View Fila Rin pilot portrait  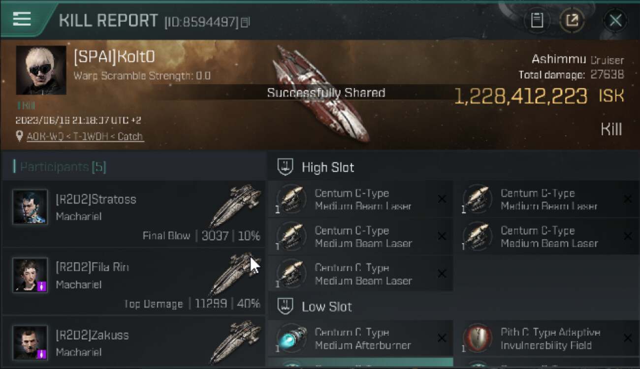30,275
